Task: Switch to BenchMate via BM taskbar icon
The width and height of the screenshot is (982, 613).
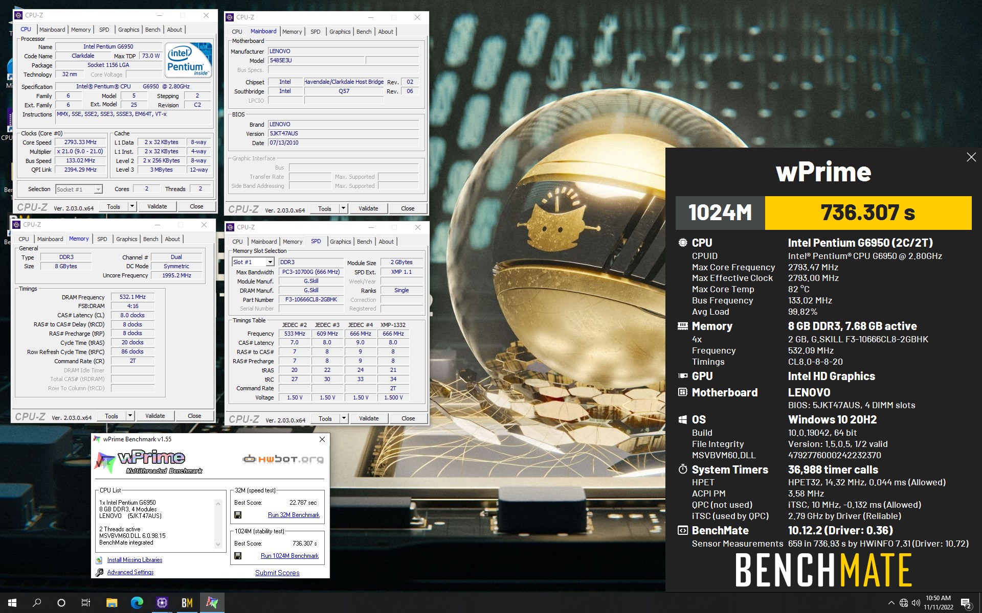Action: coord(187,603)
